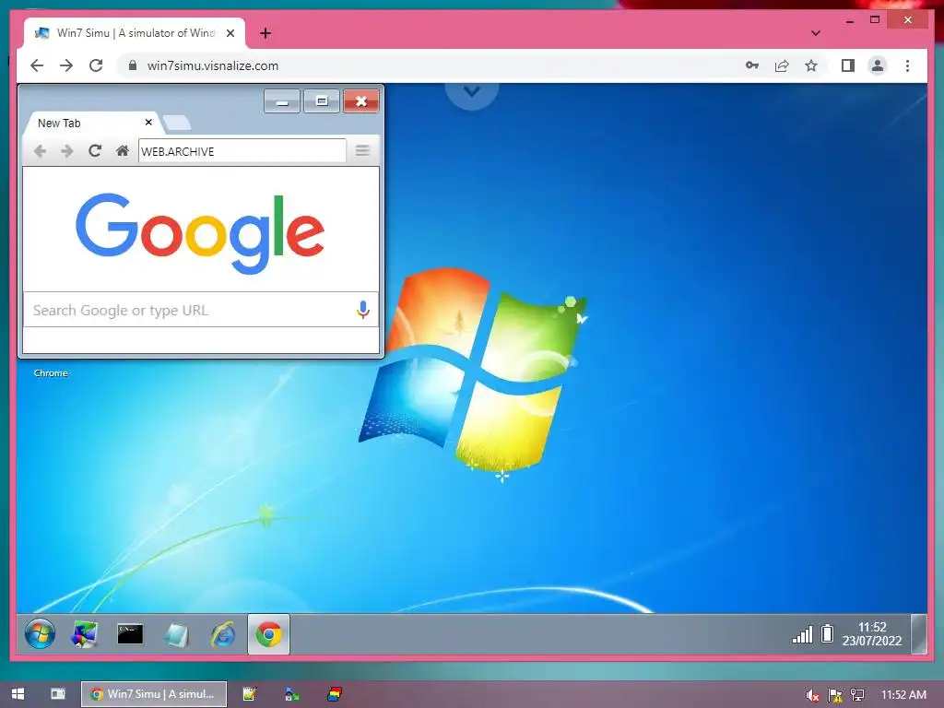The width and height of the screenshot is (944, 708).
Task: Click the share page icon
Action: (782, 65)
